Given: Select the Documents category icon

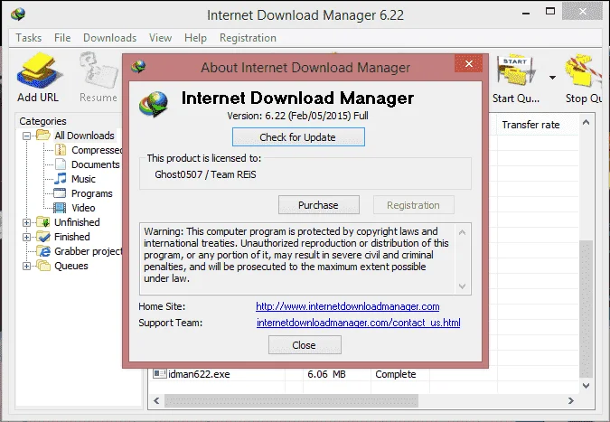Looking at the screenshot, I should pyautogui.click(x=61, y=164).
